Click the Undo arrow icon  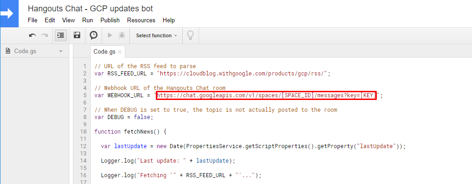tap(32, 35)
